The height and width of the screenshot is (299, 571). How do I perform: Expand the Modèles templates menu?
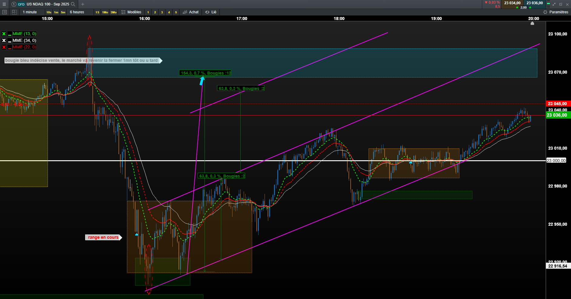pos(131,12)
